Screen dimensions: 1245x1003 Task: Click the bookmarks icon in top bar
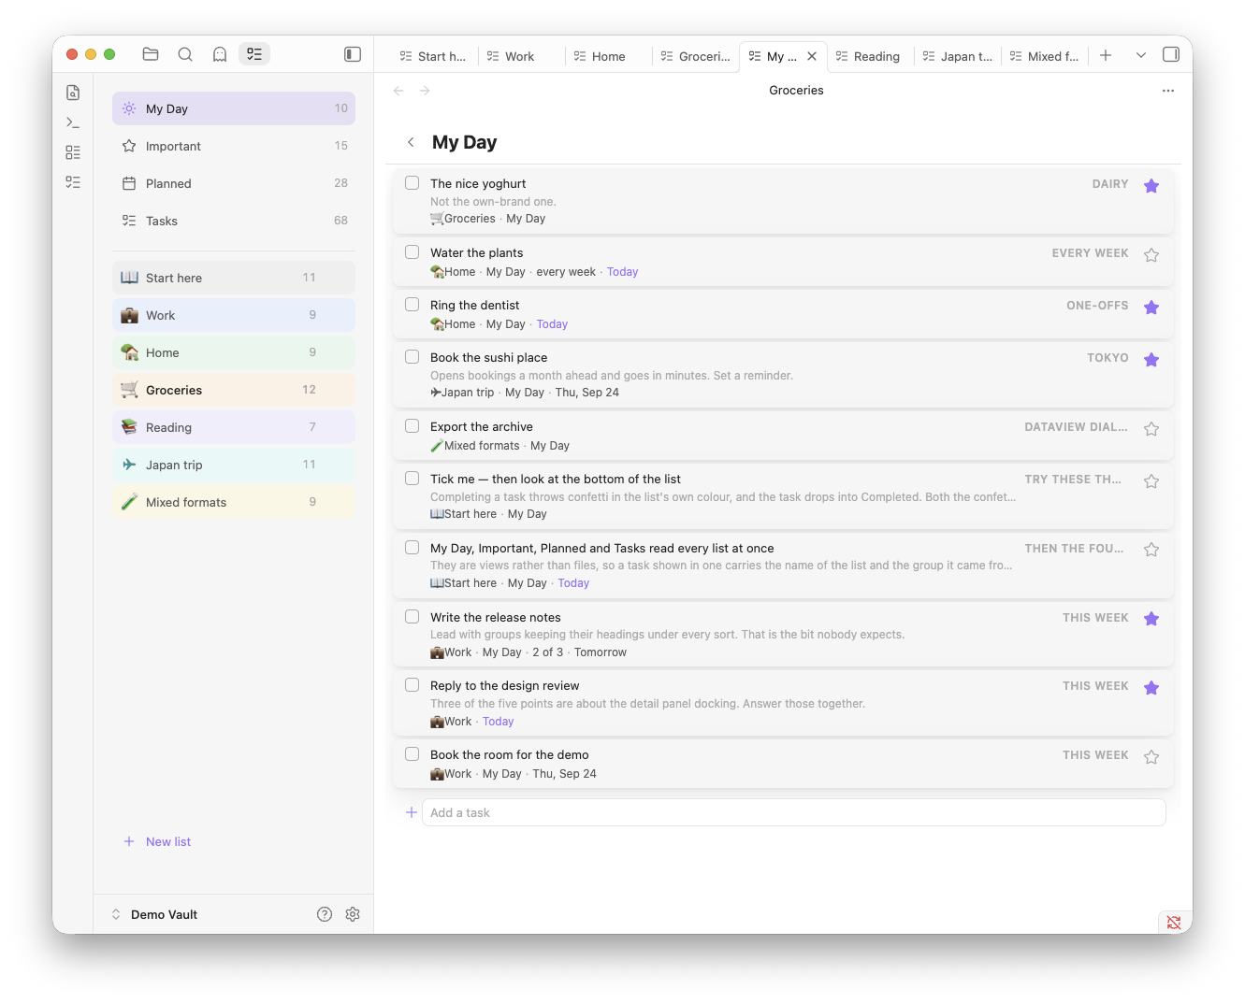click(x=220, y=54)
